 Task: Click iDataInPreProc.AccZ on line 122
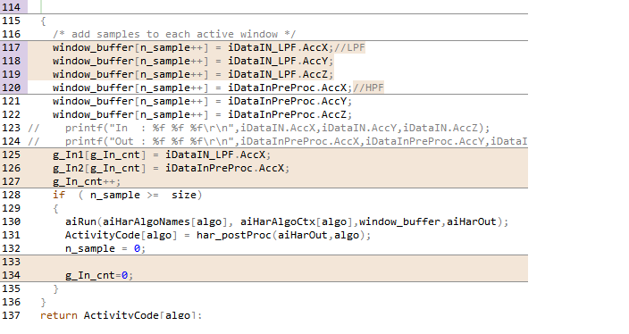click(x=287, y=114)
